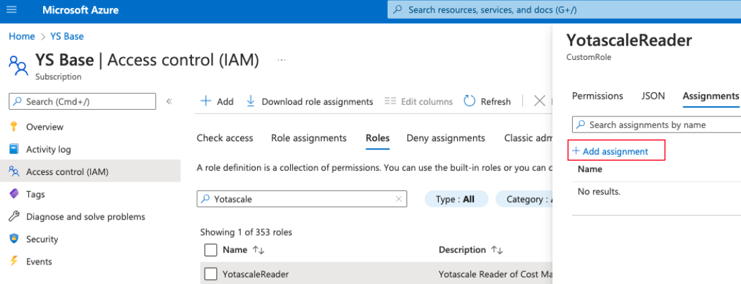Click the Refresh icon in toolbar

470,101
